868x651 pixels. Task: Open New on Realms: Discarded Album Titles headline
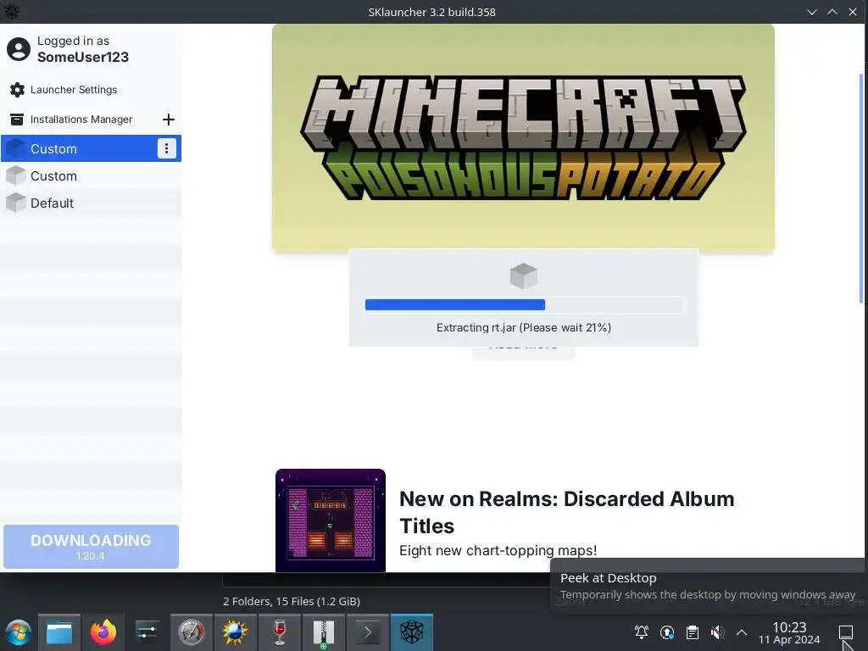coord(567,512)
